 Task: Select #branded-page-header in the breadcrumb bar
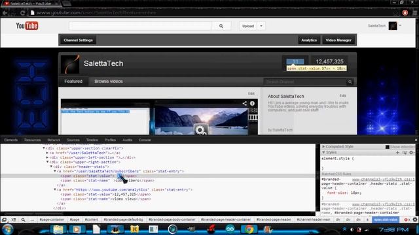point(274,219)
